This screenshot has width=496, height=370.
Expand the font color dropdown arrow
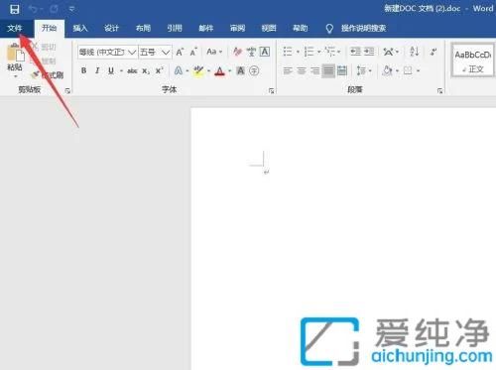230,71
